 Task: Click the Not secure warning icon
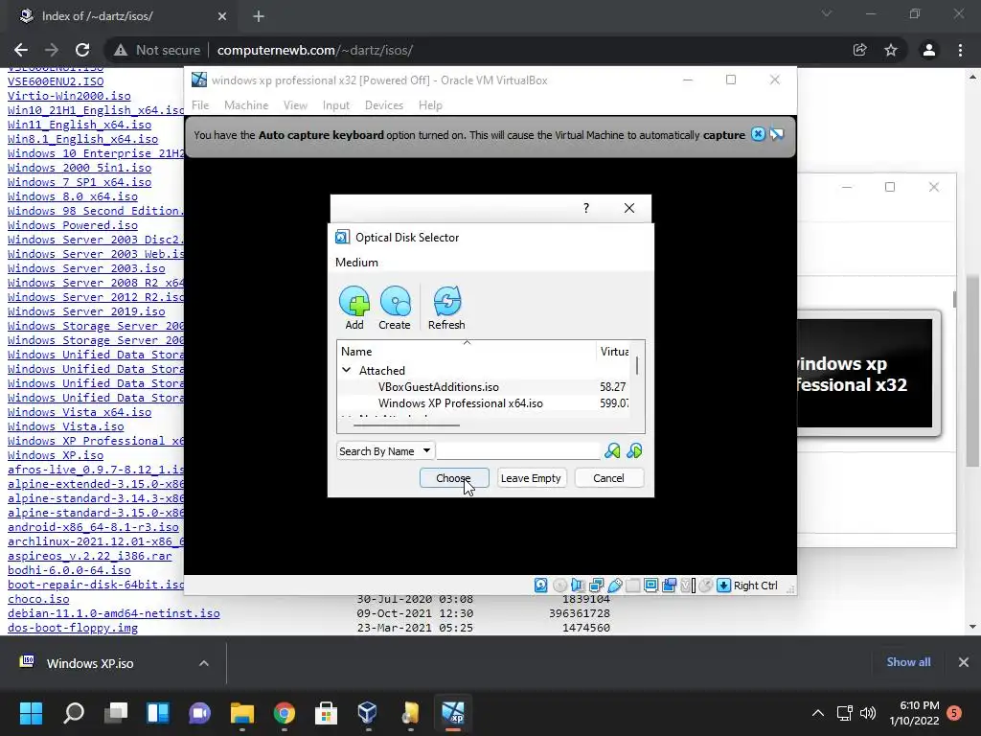[121, 50]
